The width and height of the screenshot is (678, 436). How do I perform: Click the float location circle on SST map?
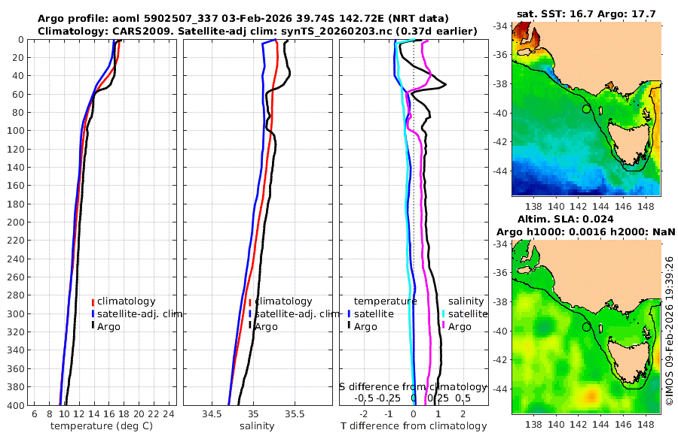tap(586, 109)
